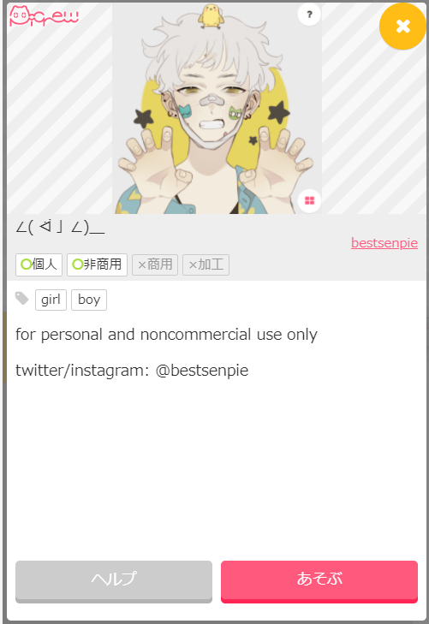The width and height of the screenshot is (429, 624).
Task: Click the gray tag label icon
Action: point(22,299)
